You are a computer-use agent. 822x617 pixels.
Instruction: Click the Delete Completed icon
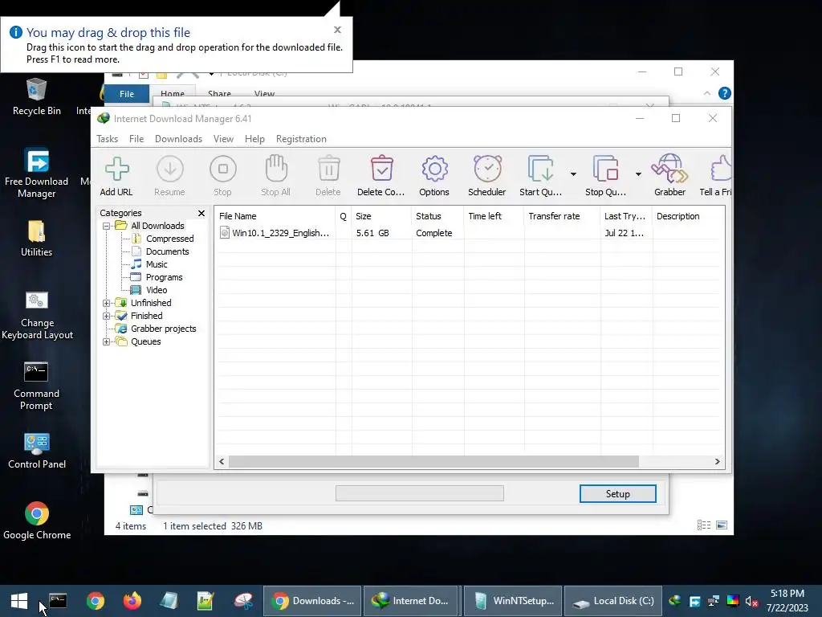pyautogui.click(x=381, y=169)
